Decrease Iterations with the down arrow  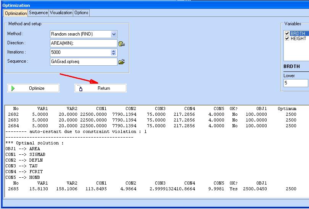coord(114,54)
